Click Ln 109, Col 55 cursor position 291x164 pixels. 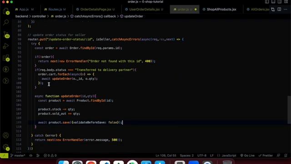(166, 156)
